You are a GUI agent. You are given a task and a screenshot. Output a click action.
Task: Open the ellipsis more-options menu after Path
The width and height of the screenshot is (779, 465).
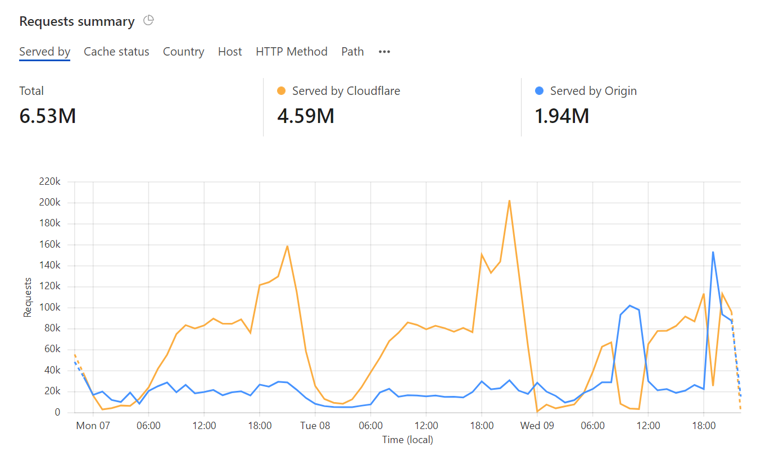(x=384, y=52)
